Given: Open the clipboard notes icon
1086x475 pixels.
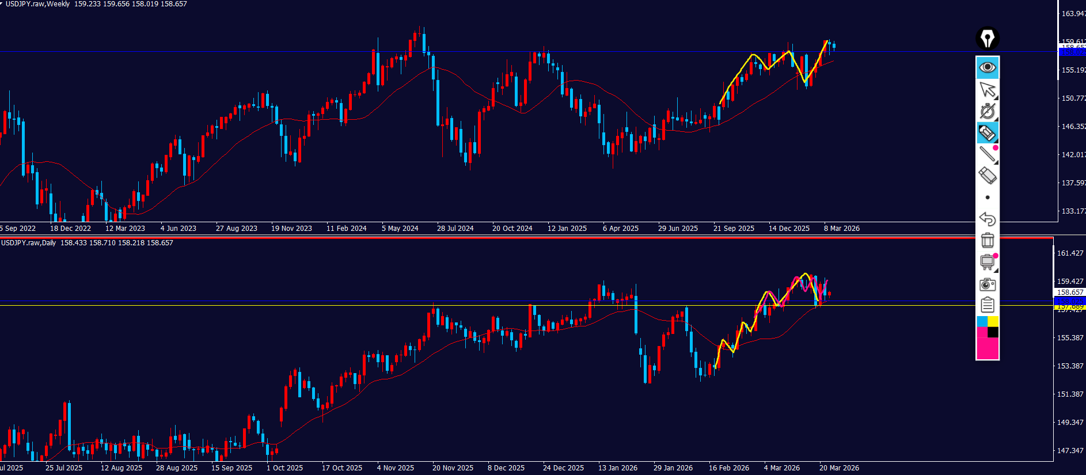Looking at the screenshot, I should (x=987, y=305).
